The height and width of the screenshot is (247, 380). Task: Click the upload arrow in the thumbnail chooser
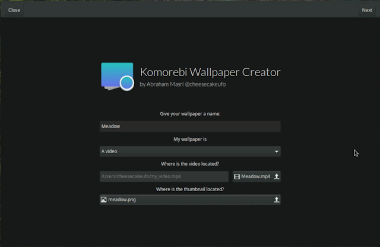click(x=277, y=199)
